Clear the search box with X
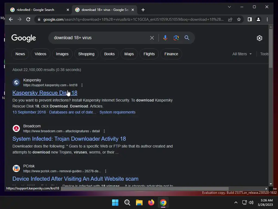This screenshot has width=278, height=209. click(152, 38)
